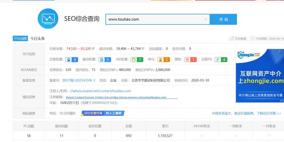Click the PC词数 value 56
This screenshot has width=284, height=142.
click(x=29, y=136)
